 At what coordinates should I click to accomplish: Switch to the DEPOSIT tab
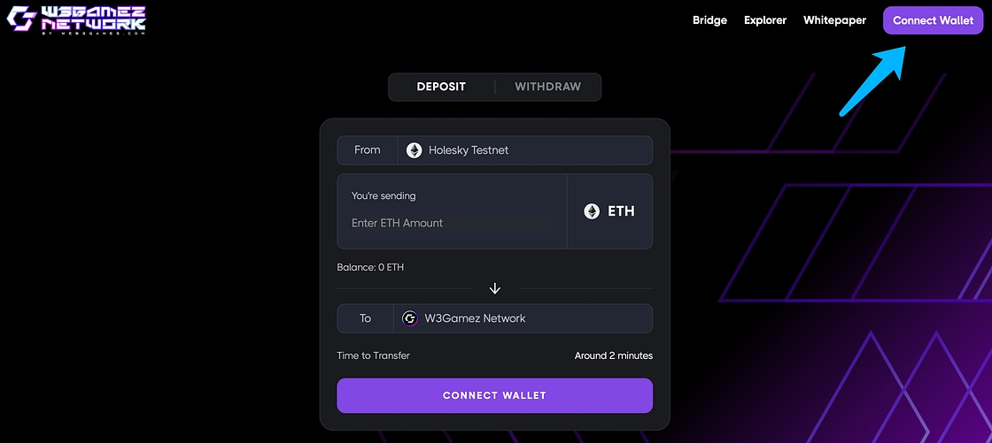441,87
